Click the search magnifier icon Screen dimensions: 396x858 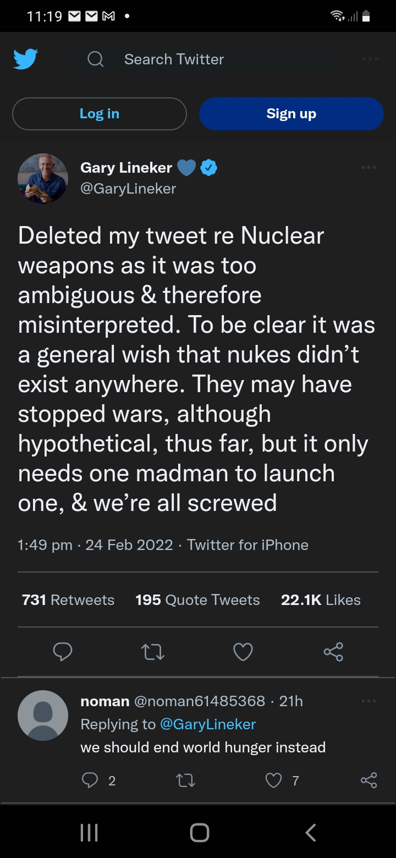click(96, 59)
